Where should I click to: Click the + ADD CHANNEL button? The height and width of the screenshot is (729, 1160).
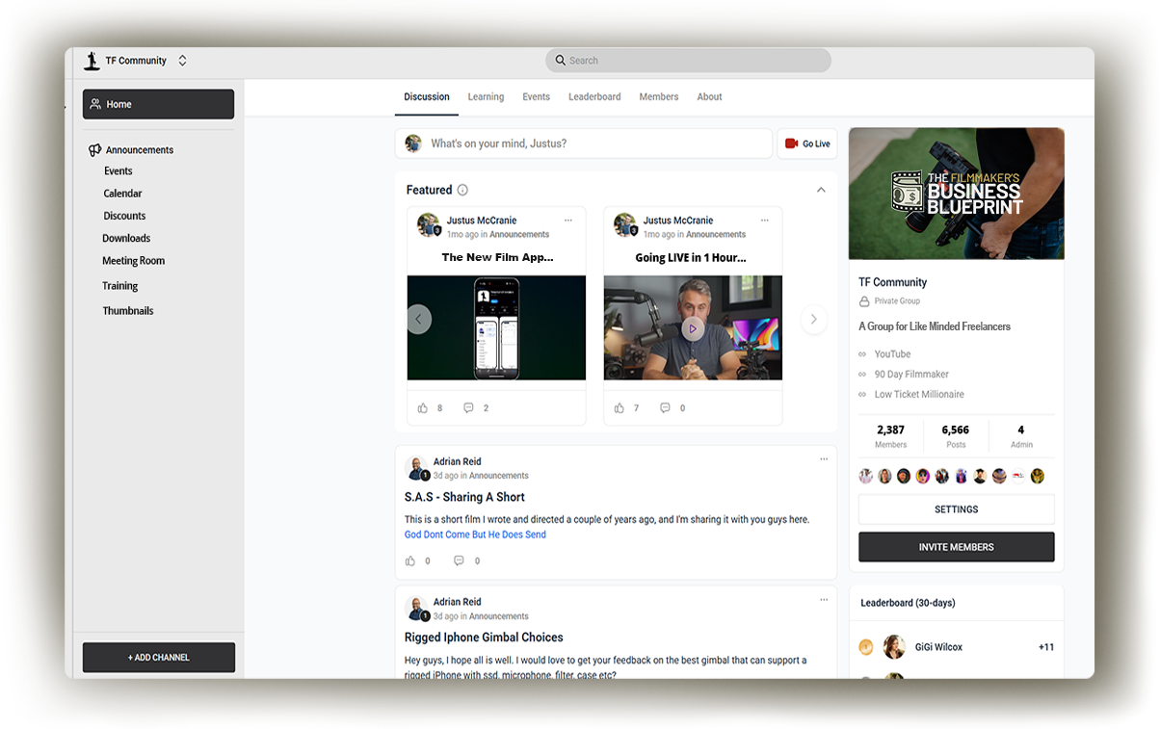(159, 658)
